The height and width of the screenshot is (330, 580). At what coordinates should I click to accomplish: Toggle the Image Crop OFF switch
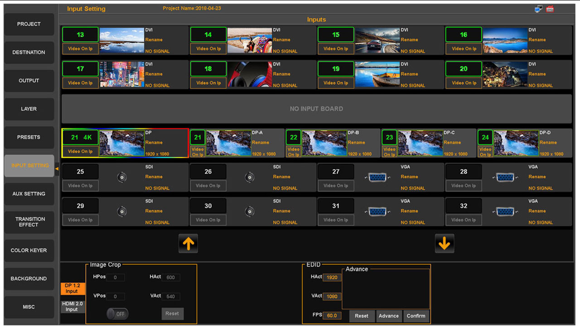pyautogui.click(x=117, y=314)
